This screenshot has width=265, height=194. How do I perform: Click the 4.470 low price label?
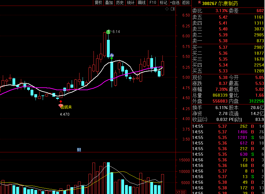65,114
